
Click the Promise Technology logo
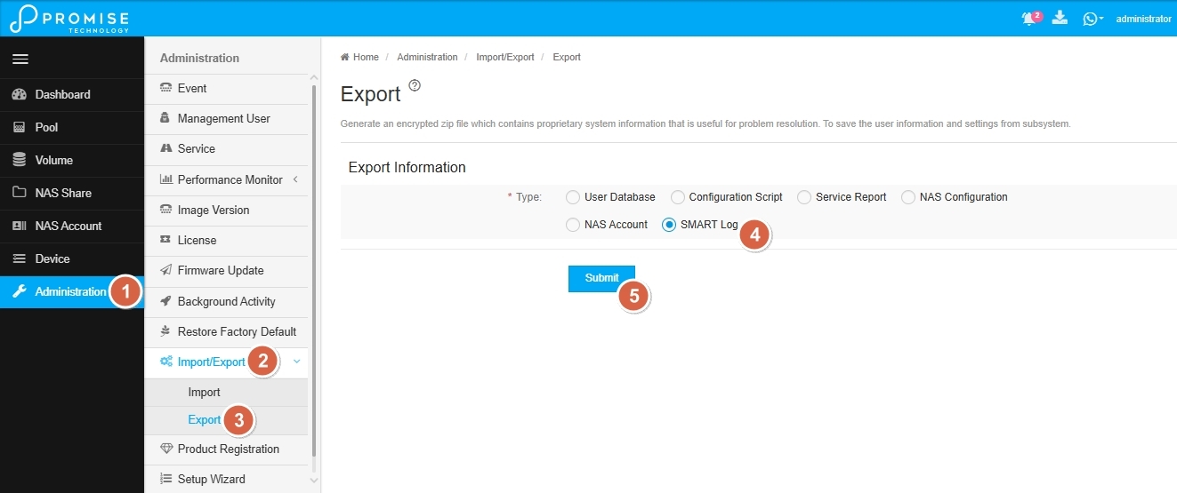[x=69, y=19]
